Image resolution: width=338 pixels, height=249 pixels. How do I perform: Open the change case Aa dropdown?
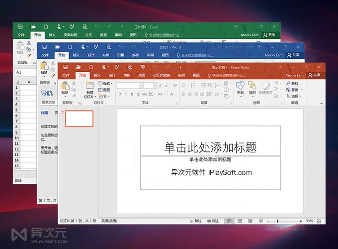(161, 94)
